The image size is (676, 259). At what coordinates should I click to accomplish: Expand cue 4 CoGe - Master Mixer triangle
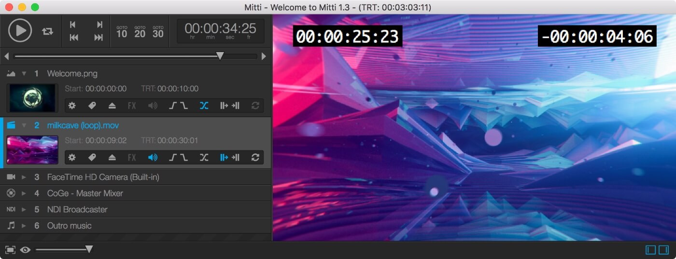pos(24,193)
